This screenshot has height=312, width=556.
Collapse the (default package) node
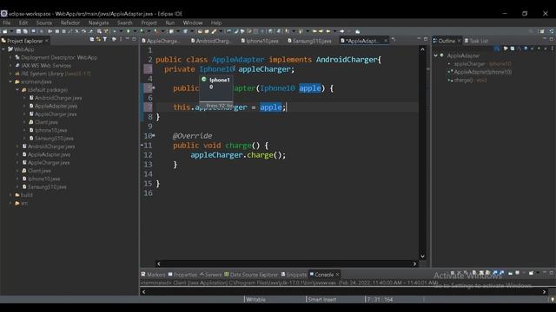(17, 90)
